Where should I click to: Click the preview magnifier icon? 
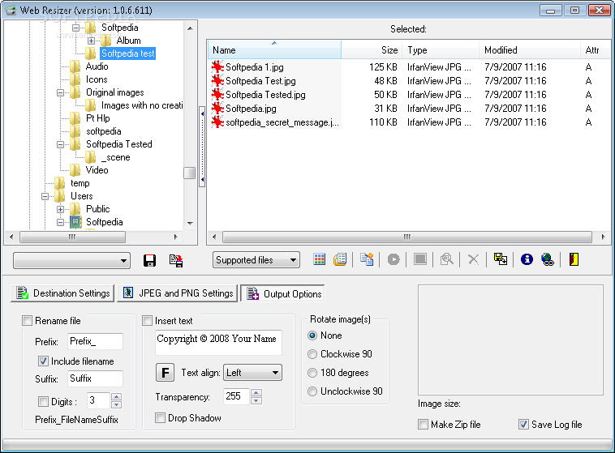click(447, 259)
